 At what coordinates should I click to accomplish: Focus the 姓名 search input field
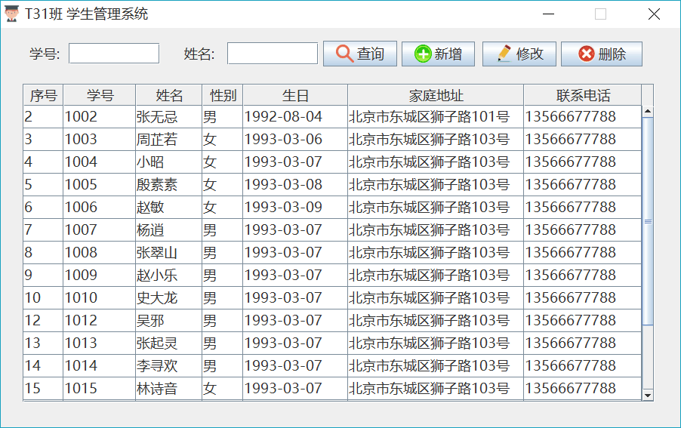pyautogui.click(x=272, y=54)
